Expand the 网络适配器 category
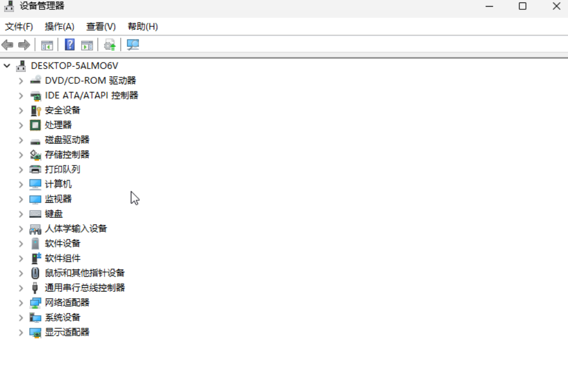Image resolution: width=568 pixels, height=387 pixels. [21, 303]
